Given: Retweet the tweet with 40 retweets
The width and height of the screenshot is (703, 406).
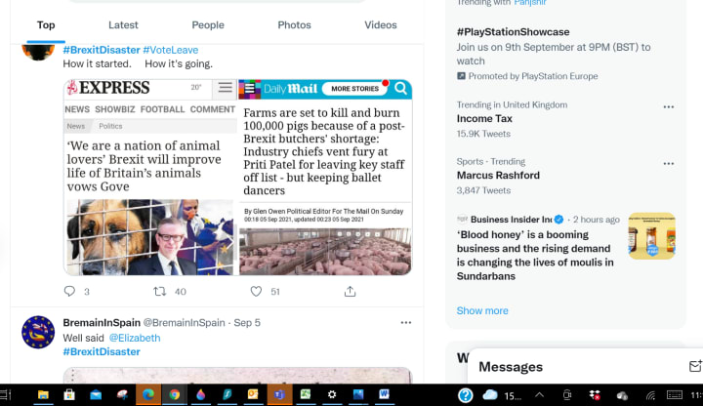Looking at the screenshot, I should coord(159,291).
